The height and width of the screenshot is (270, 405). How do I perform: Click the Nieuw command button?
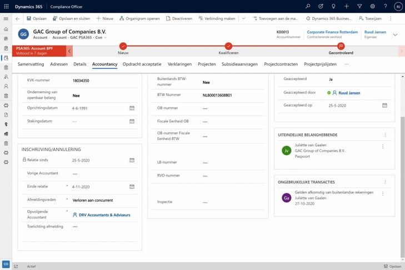[105, 18]
